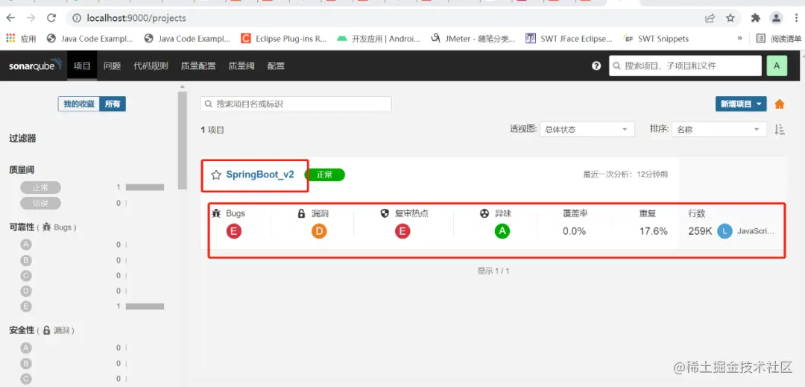This screenshot has width=805, height=387.
Task: Open the Apps bookmark shortcut
Action: point(21,39)
